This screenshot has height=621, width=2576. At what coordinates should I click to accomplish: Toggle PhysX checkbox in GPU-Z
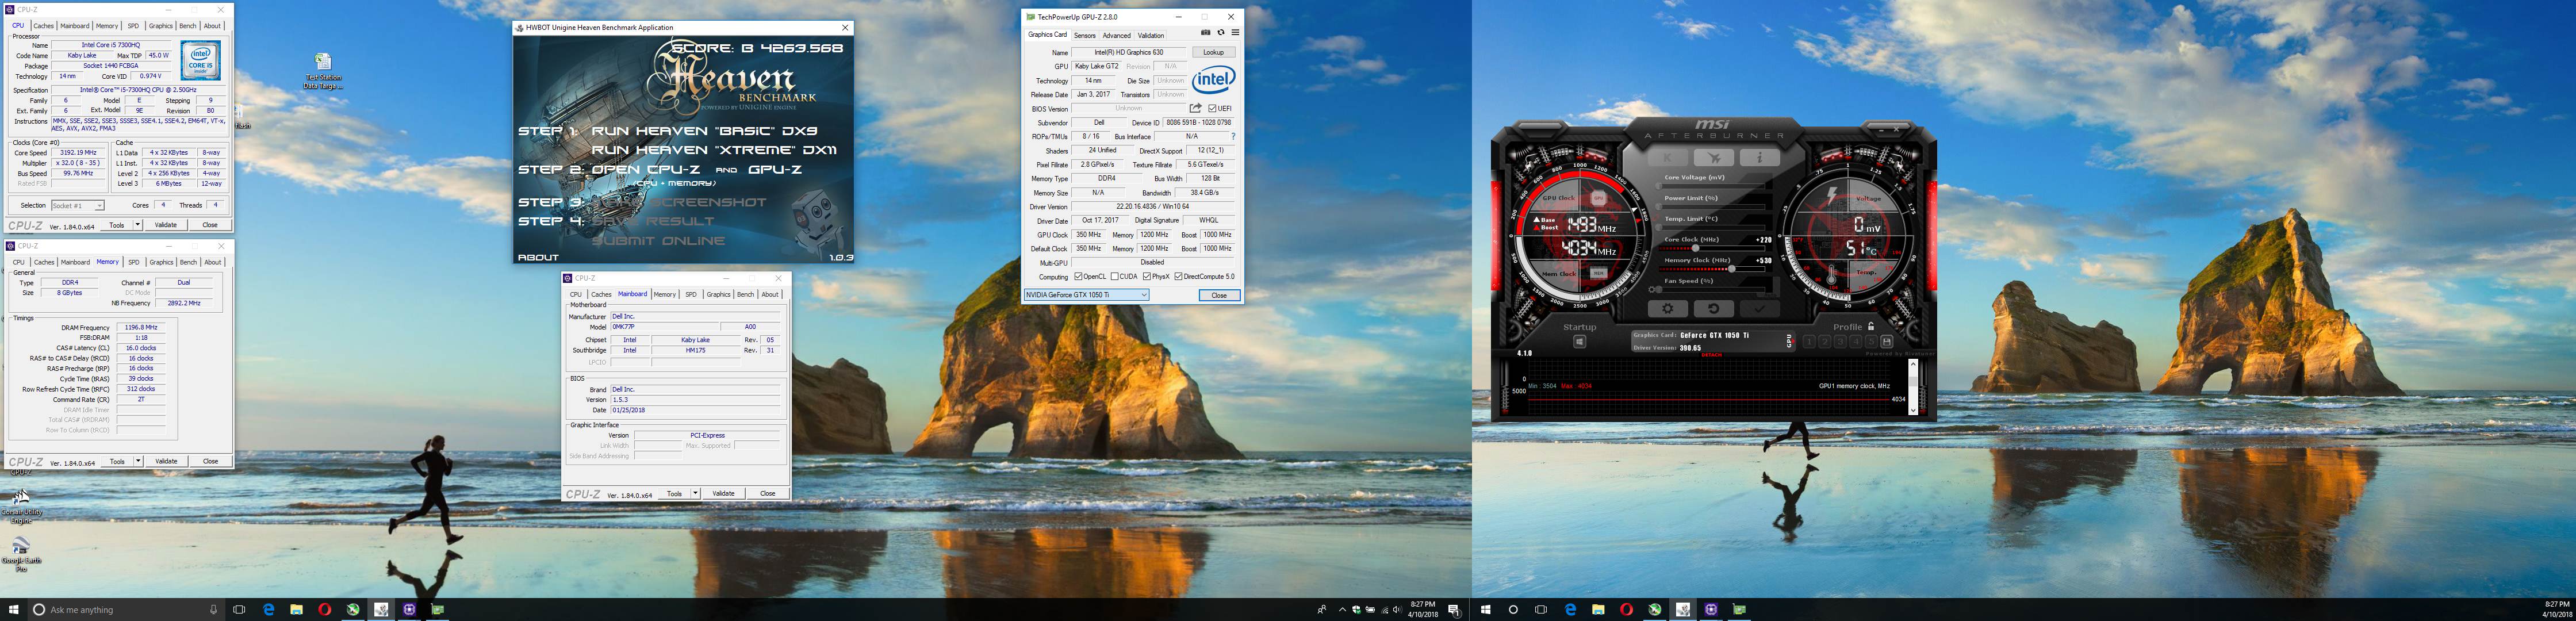(1147, 277)
